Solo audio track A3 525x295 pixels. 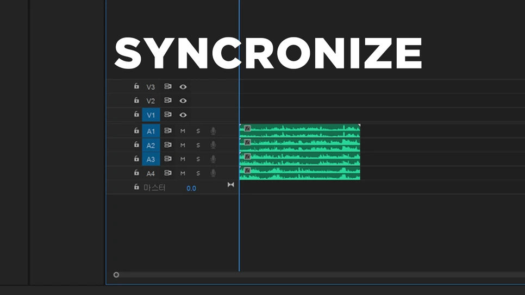click(x=198, y=159)
